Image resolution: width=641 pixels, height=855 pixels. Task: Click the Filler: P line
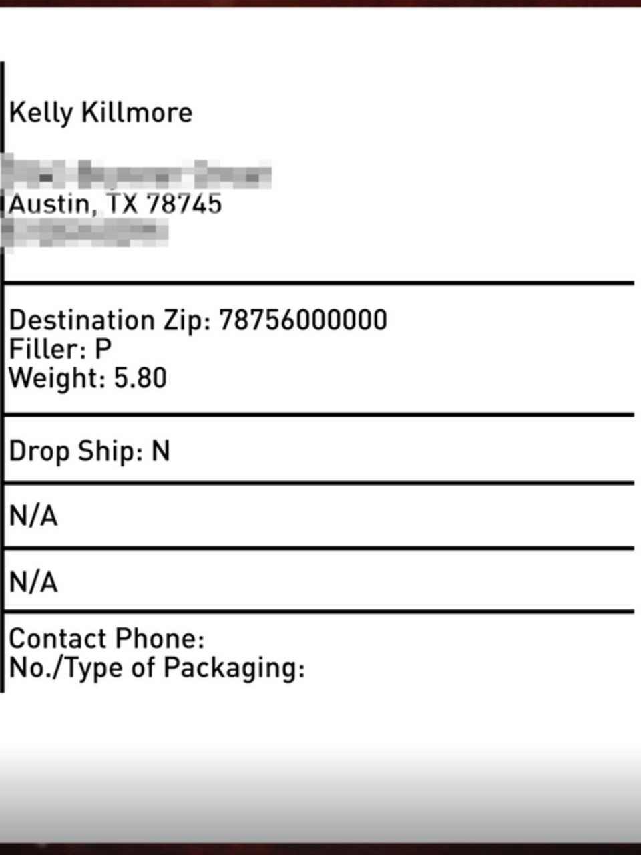pyautogui.click(x=60, y=349)
